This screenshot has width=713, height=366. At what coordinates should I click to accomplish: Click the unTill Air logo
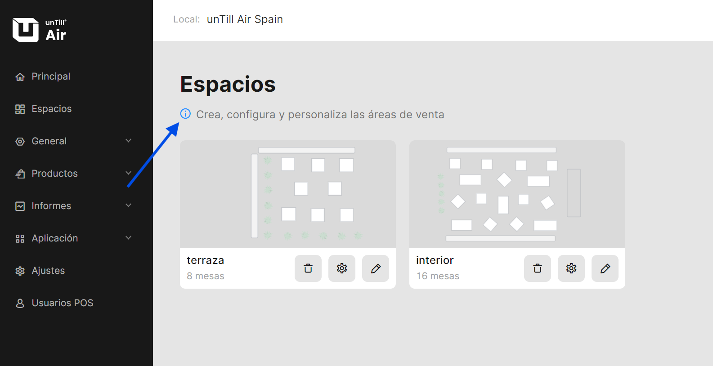click(40, 30)
